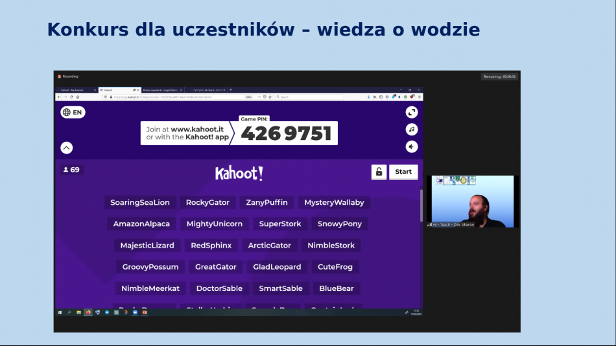Image resolution: width=616 pixels, height=346 pixels.
Task: Click player name RedSphinx
Action: 211,246
